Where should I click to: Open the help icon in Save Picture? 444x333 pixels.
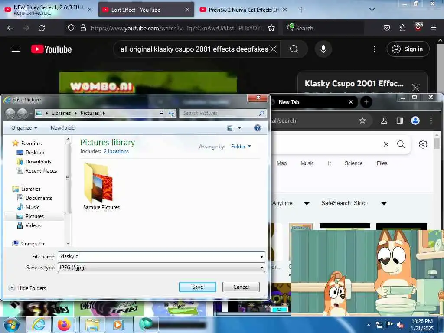tap(257, 128)
